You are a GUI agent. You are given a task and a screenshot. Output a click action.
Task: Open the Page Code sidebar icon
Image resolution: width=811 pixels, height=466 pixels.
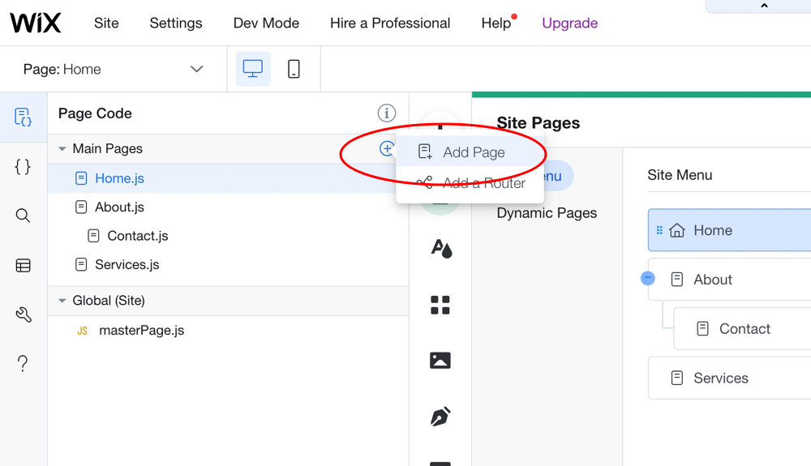click(23, 118)
